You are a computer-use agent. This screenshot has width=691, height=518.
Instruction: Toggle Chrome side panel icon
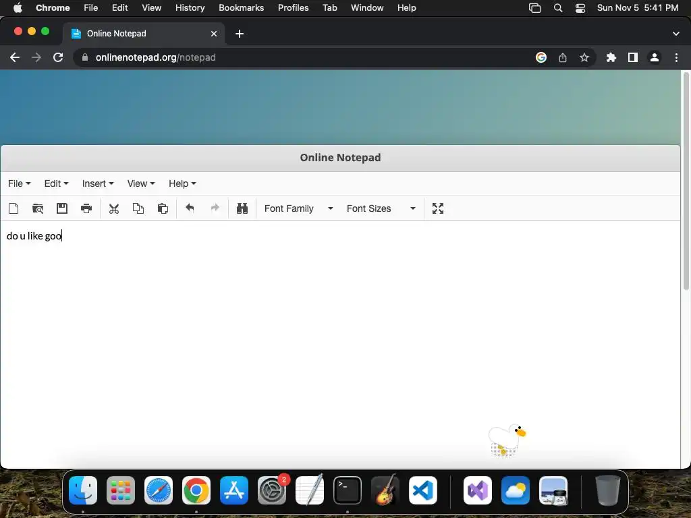(633, 57)
